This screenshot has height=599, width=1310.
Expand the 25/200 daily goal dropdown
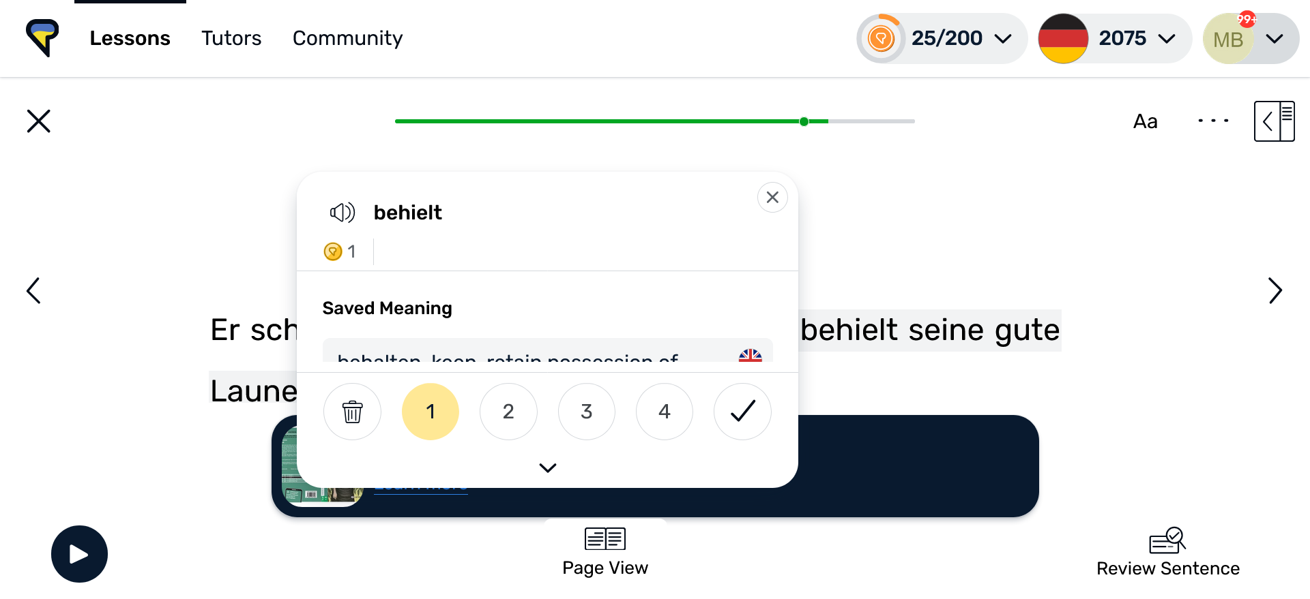[x=942, y=38]
